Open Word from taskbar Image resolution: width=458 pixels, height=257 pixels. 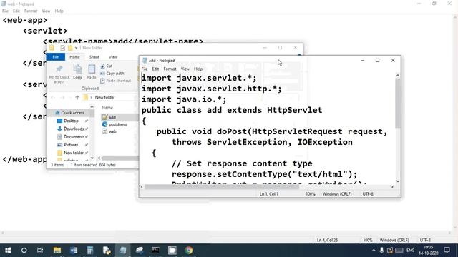pyautogui.click(x=74, y=250)
